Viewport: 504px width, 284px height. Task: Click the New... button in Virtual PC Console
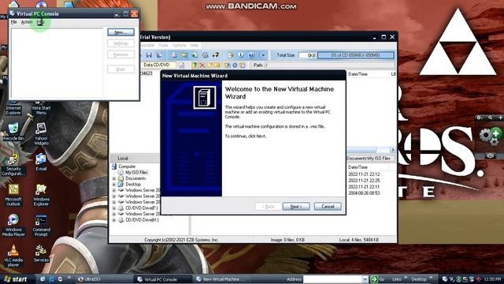120,32
